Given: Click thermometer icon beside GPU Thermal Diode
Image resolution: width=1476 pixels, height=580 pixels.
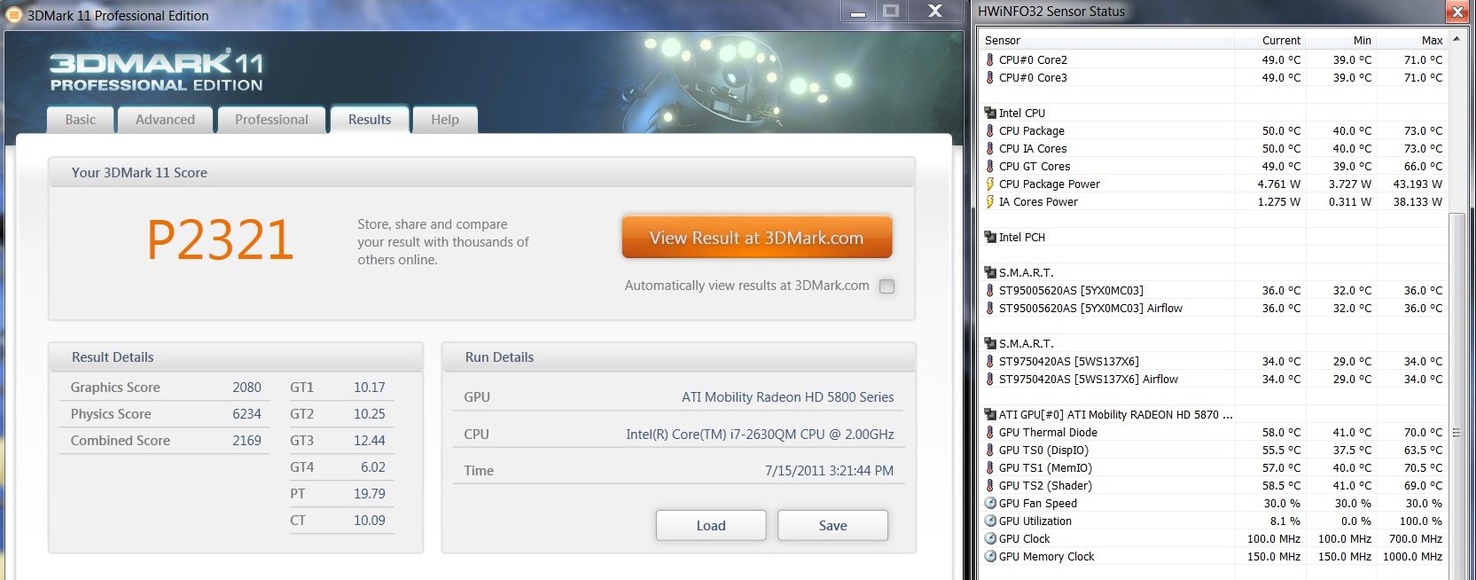Looking at the screenshot, I should 990,432.
